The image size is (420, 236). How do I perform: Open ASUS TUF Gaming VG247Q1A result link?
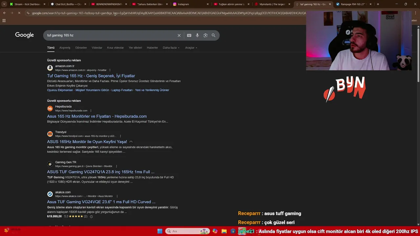coord(101,172)
